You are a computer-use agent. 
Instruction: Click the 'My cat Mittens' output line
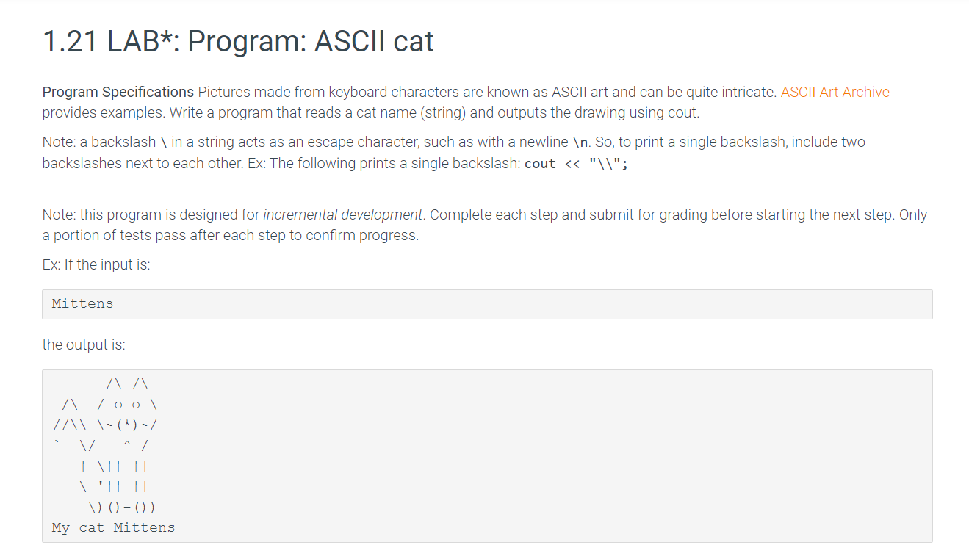(113, 527)
